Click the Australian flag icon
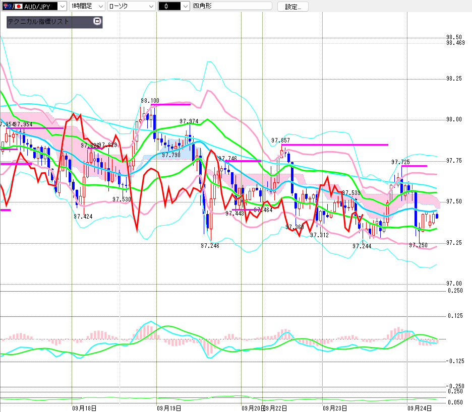The height and width of the screenshot is (412, 472). (x=6, y=7)
